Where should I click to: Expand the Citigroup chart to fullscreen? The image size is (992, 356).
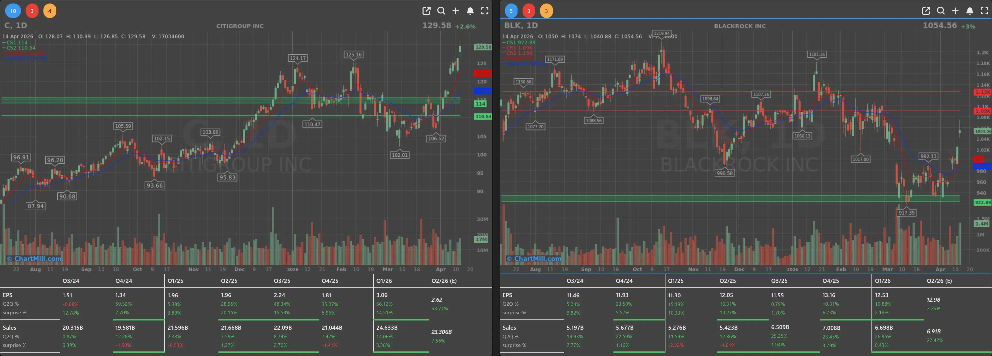coord(485,11)
